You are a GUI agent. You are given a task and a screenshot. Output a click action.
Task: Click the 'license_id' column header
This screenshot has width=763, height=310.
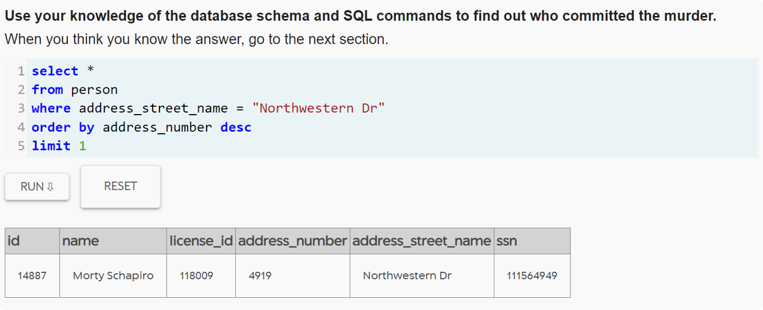click(x=201, y=241)
